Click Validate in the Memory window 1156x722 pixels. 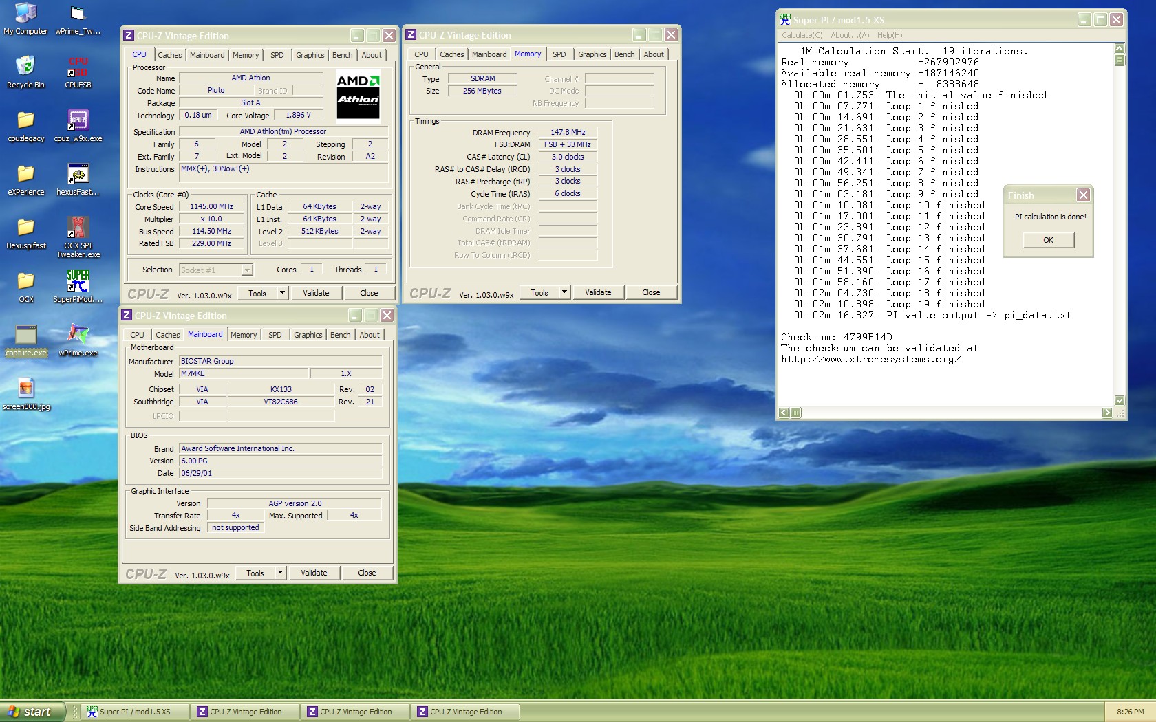[x=598, y=292]
